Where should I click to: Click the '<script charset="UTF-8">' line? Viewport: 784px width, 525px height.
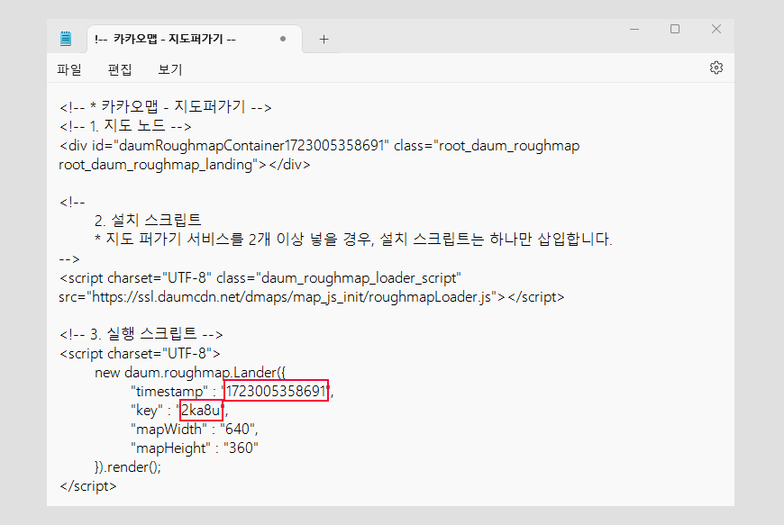point(140,354)
